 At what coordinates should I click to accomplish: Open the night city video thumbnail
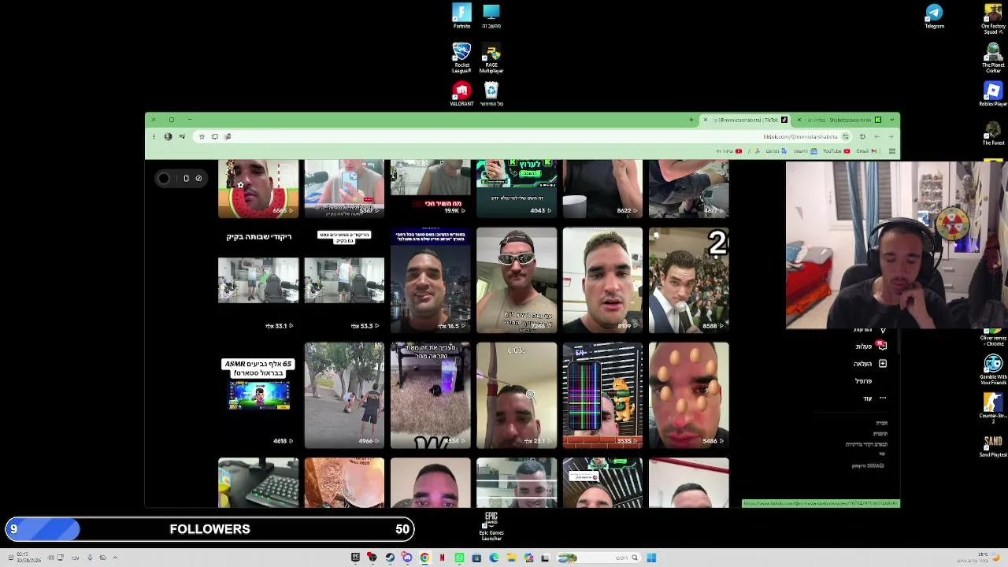coord(431,280)
